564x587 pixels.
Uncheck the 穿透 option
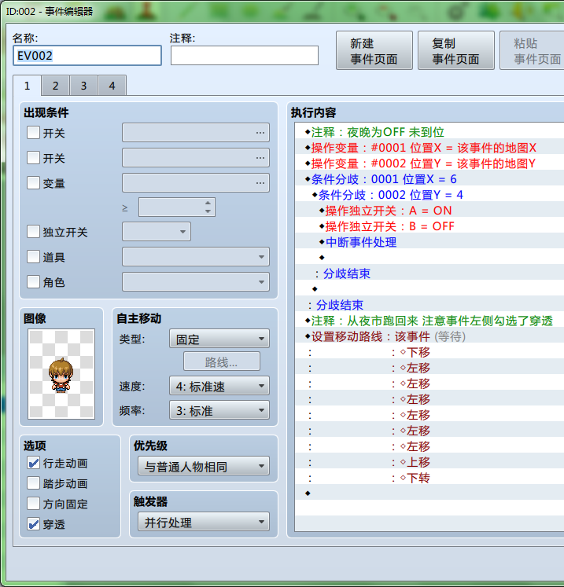pyautogui.click(x=33, y=524)
